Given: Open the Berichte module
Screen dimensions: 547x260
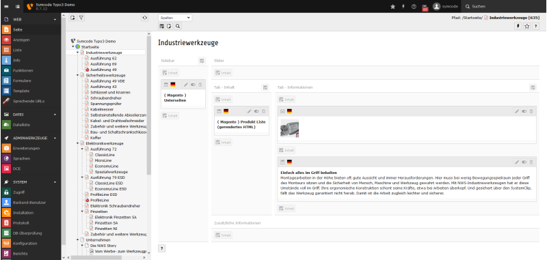Looking at the screenshot, I should tap(30, 253).
